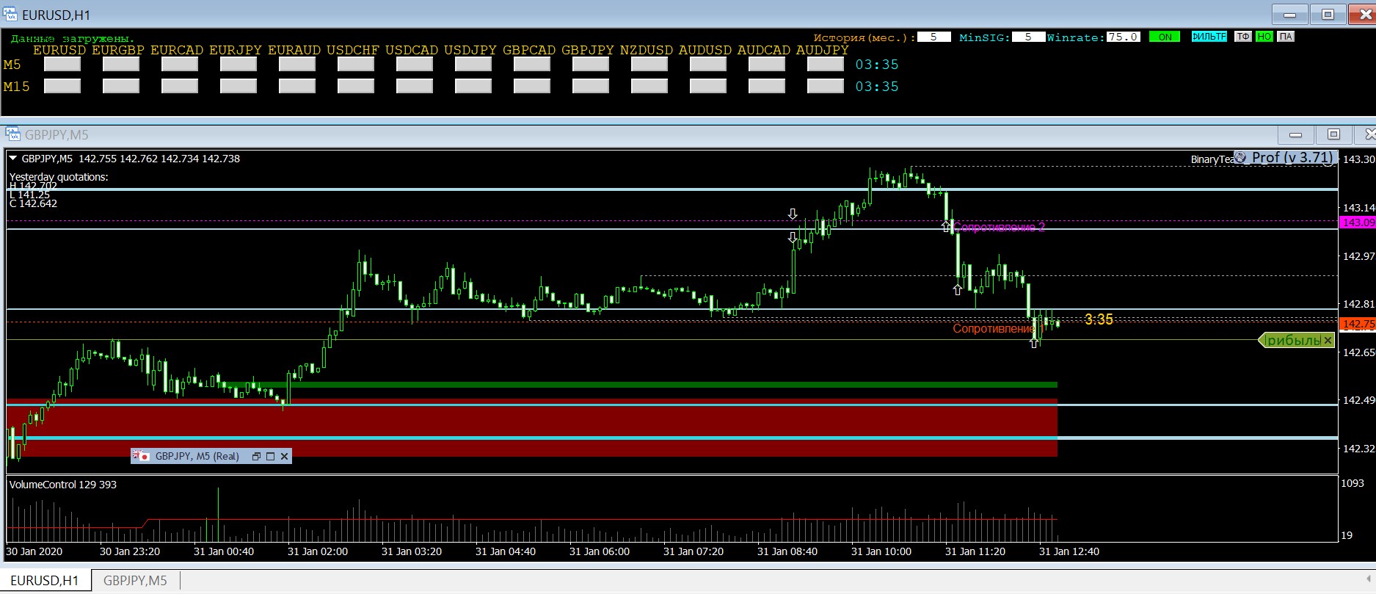Click the 31 Jan 10:00 time axis label
The height and width of the screenshot is (594, 1376).
point(881,551)
